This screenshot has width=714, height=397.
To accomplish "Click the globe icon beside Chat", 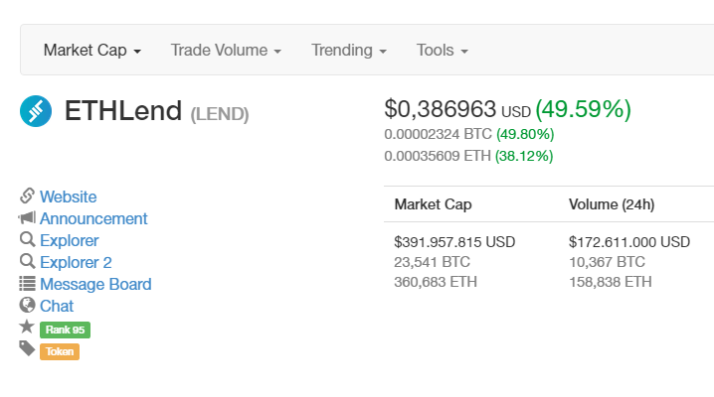I will (27, 306).
